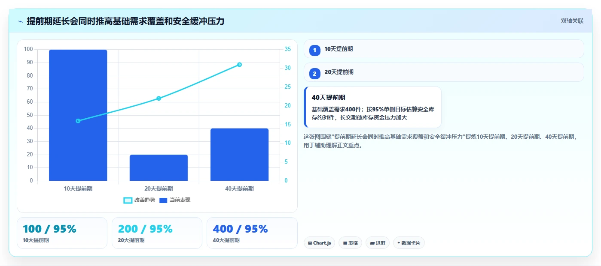Screen dimensions: 601x266
Task: Open the 400 / 95% stat card
Action: point(252,233)
